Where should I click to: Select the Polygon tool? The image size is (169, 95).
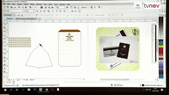pos(4,49)
